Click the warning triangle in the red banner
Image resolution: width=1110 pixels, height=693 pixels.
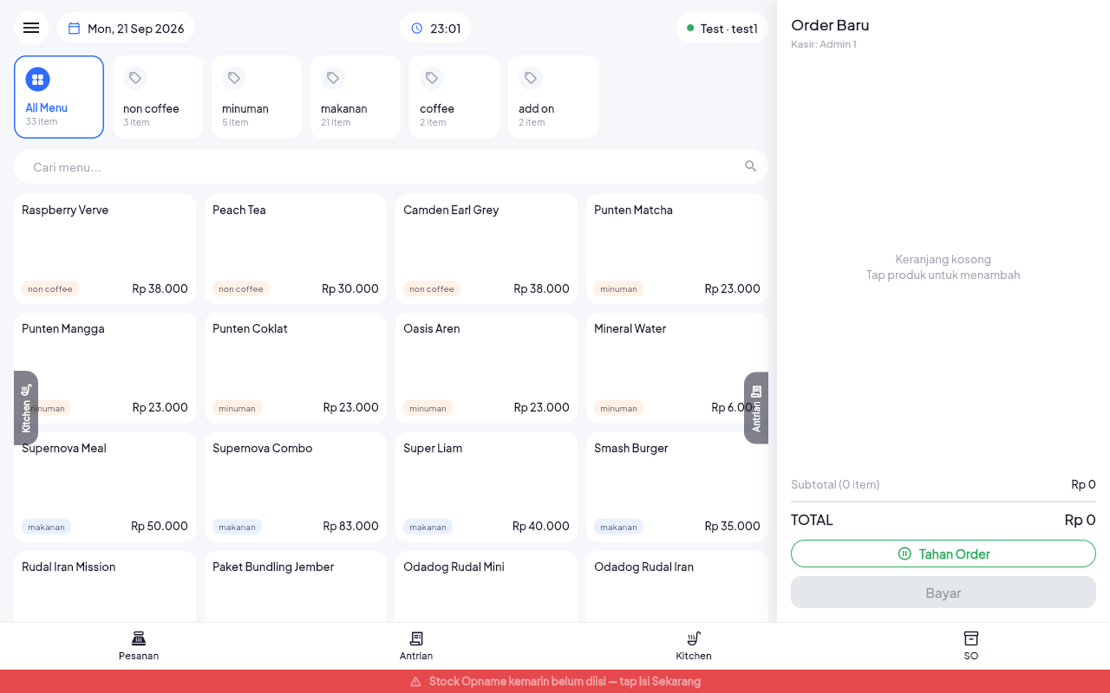(x=415, y=682)
